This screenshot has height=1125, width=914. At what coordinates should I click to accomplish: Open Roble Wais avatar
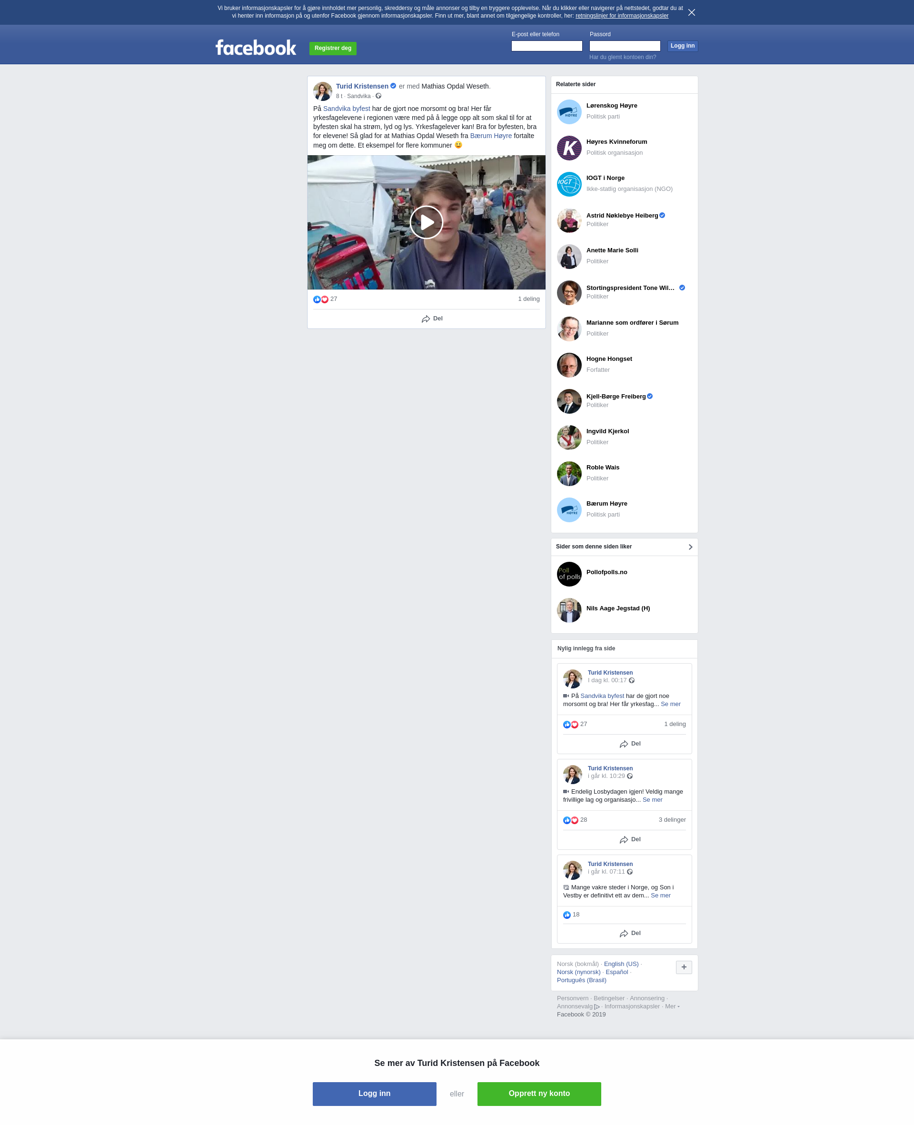(x=569, y=474)
